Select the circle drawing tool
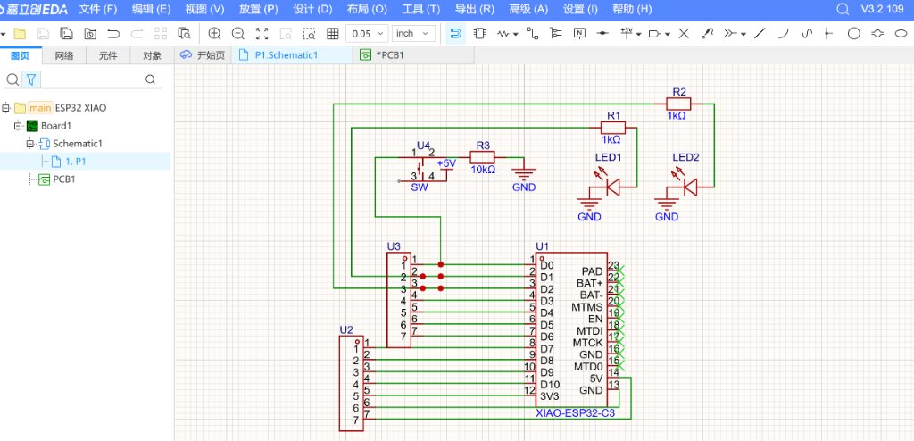This screenshot has height=441, width=914. (x=854, y=34)
